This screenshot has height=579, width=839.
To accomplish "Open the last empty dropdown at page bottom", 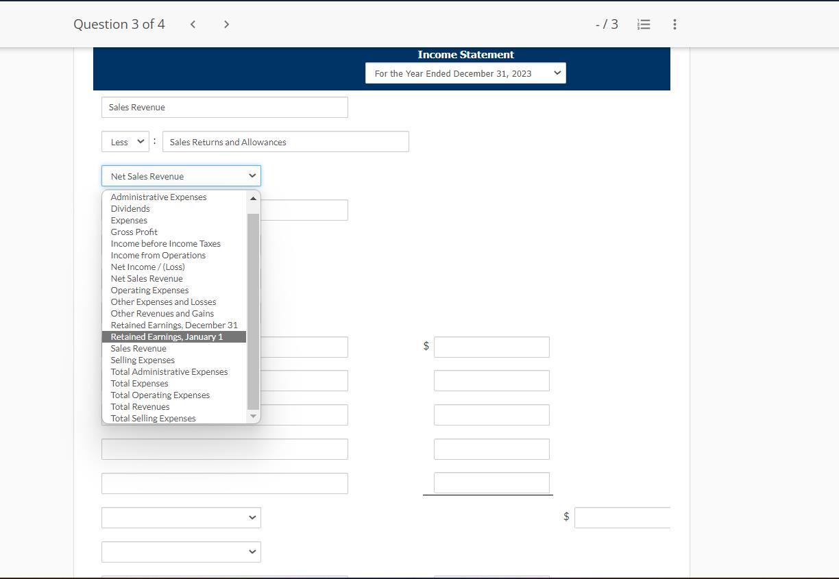I will (x=181, y=551).
